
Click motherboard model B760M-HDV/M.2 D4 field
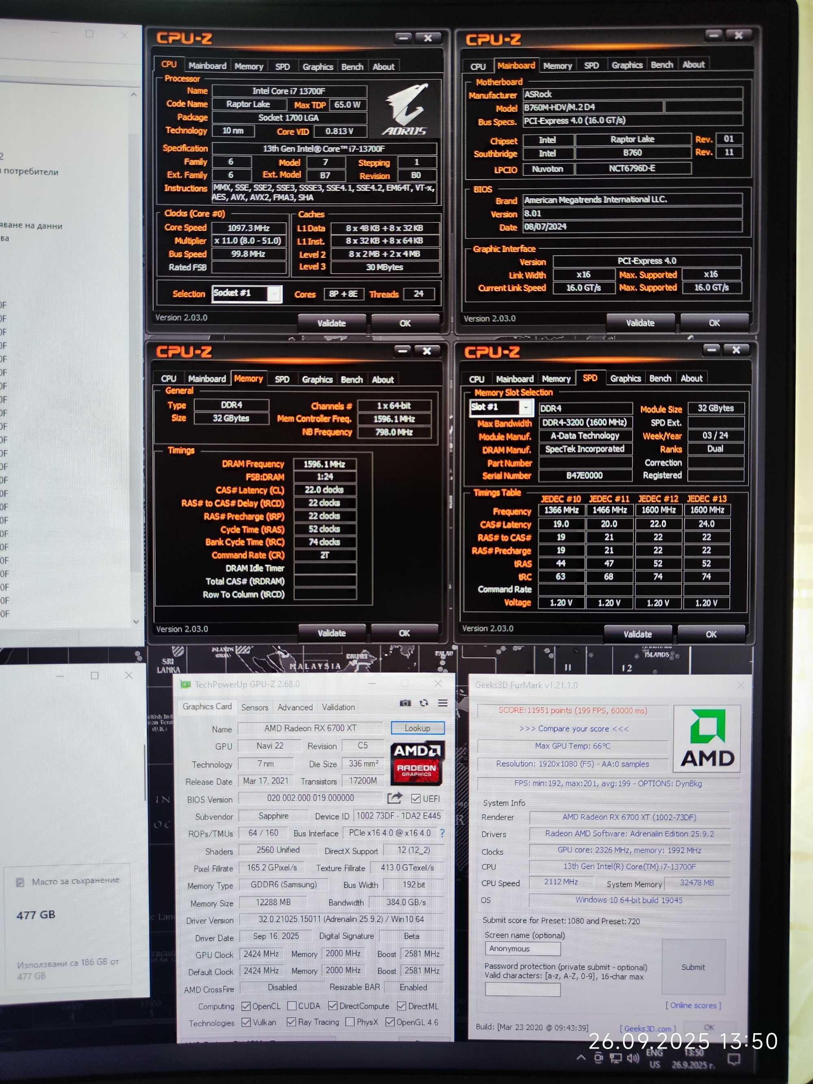click(x=593, y=107)
